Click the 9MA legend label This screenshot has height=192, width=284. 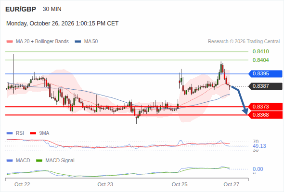click(44, 133)
